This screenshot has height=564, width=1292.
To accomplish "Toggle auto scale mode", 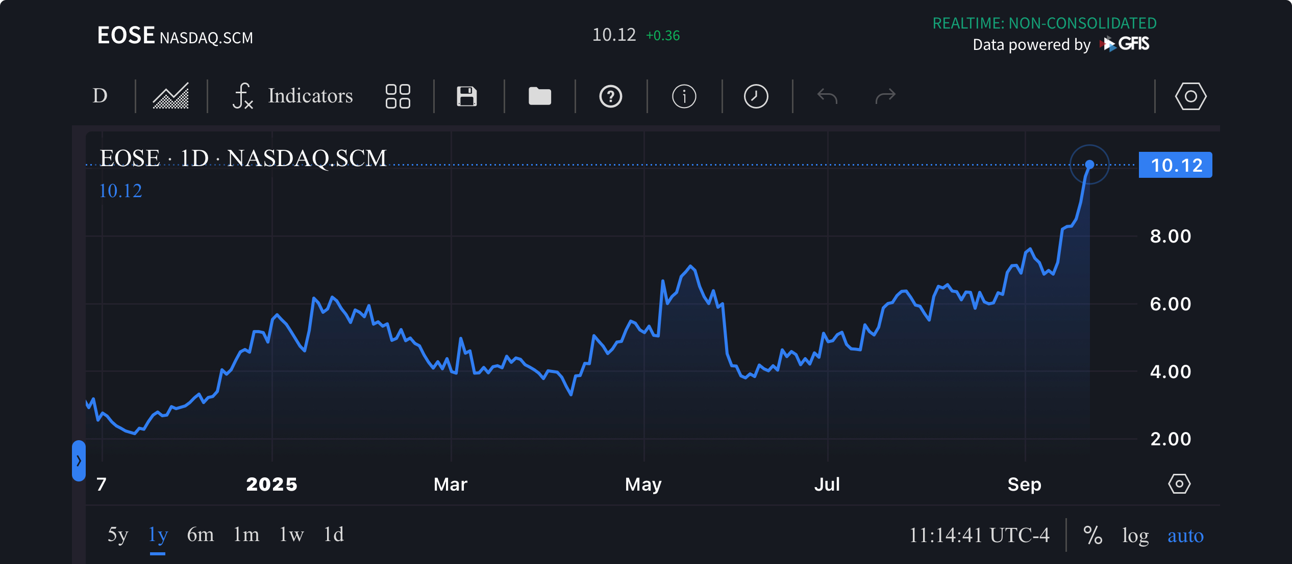I will pyautogui.click(x=1185, y=535).
